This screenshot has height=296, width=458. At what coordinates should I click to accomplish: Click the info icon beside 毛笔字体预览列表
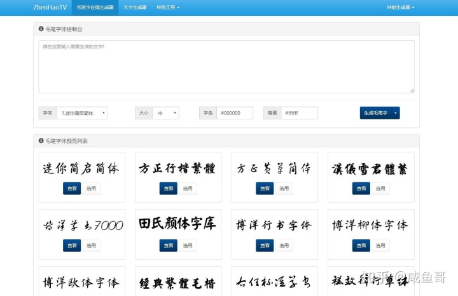(41, 140)
